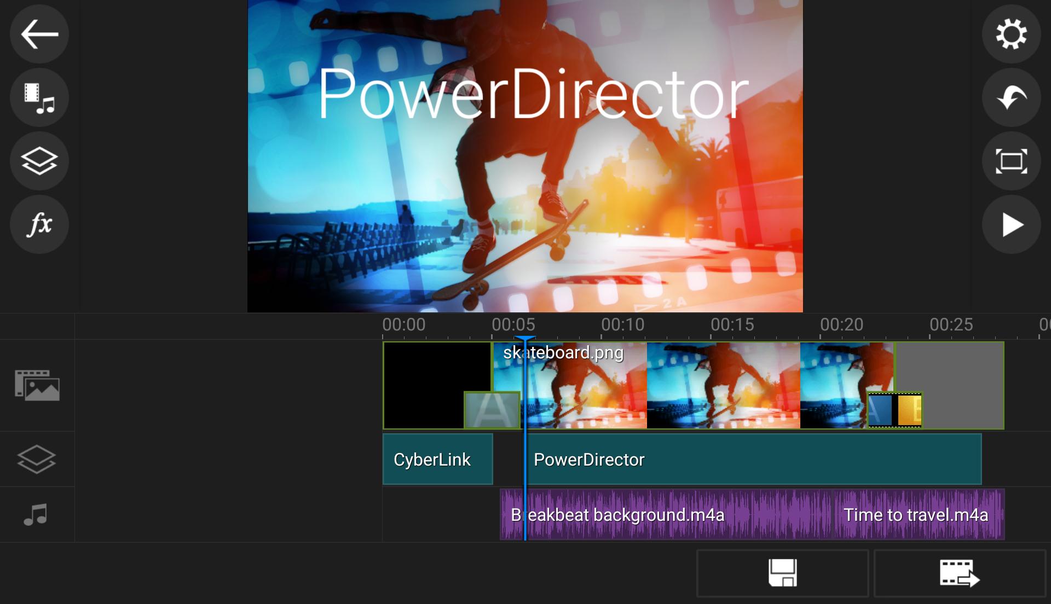Tap the back arrow button
The image size is (1051, 604).
coord(39,34)
